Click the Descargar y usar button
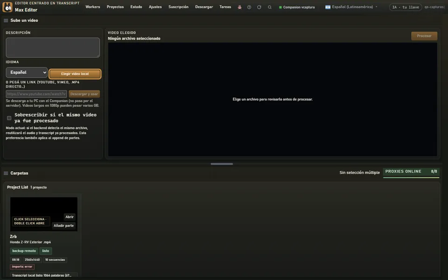The width and height of the screenshot is (448, 280). (x=84, y=94)
